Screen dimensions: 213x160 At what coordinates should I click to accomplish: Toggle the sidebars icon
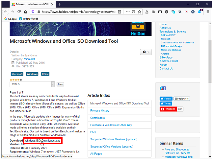point(160,12)
